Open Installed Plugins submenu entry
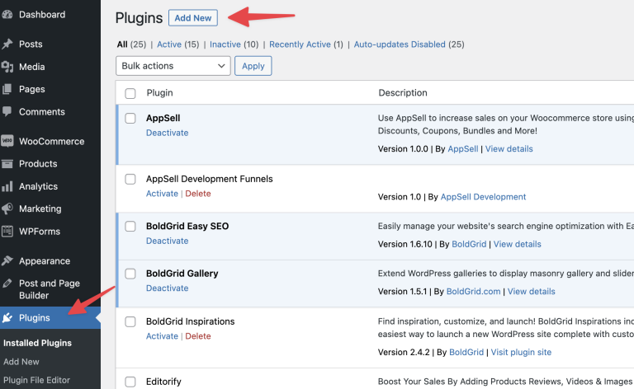Image resolution: width=634 pixels, height=389 pixels. pyautogui.click(x=38, y=343)
